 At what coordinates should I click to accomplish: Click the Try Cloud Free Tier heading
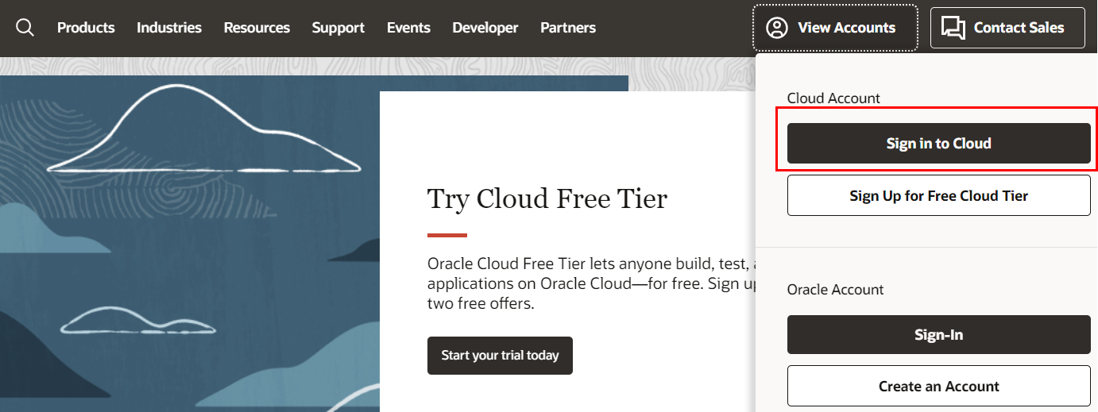pyautogui.click(x=547, y=198)
